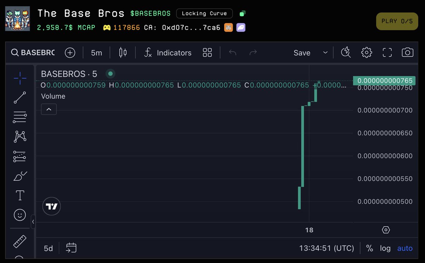Click the Locking Curve badge
425x263 pixels.
(x=204, y=13)
